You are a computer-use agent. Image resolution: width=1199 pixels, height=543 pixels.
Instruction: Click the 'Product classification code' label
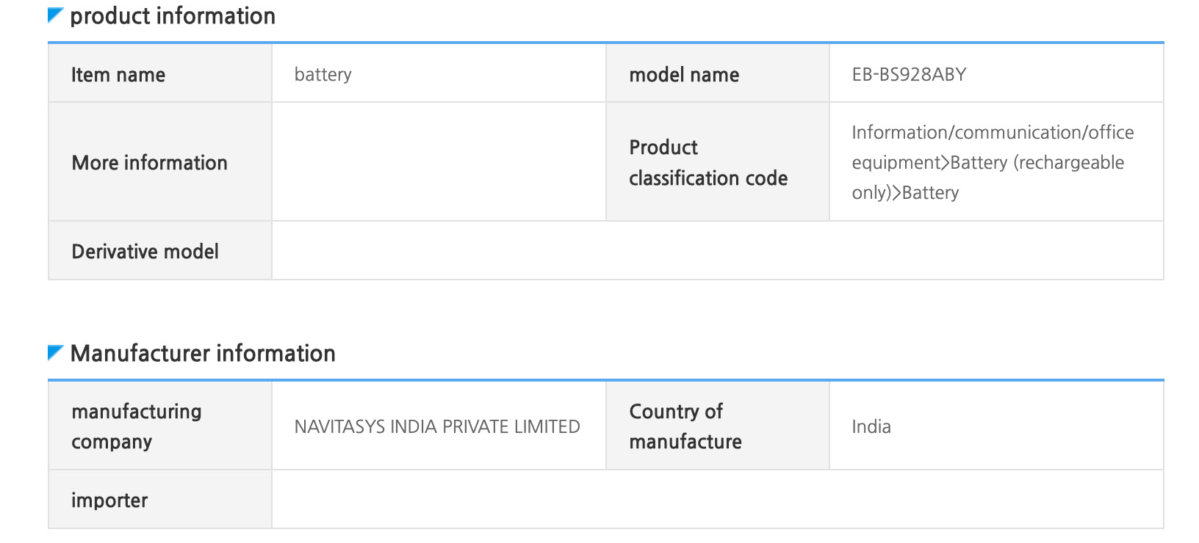pos(708,163)
